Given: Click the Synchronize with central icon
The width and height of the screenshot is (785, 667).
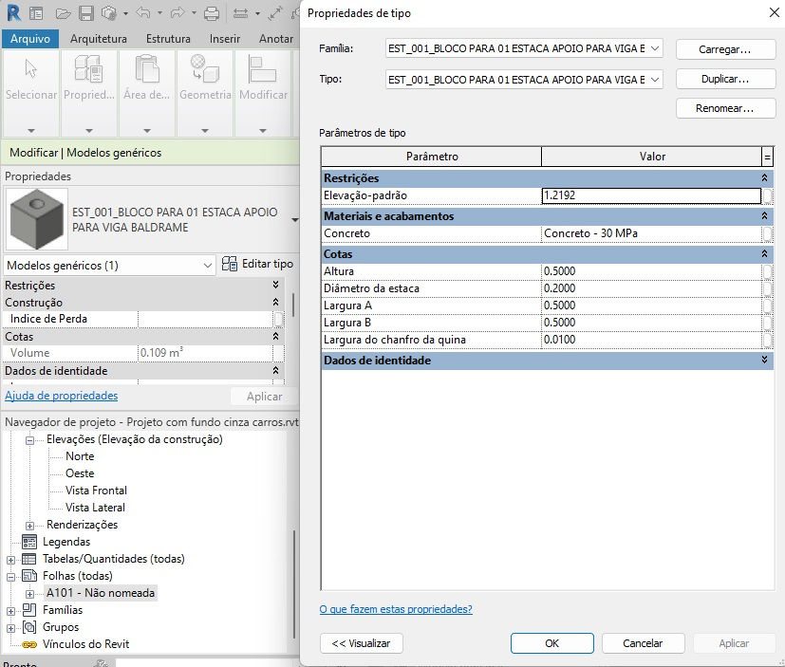Looking at the screenshot, I should click(x=108, y=13).
